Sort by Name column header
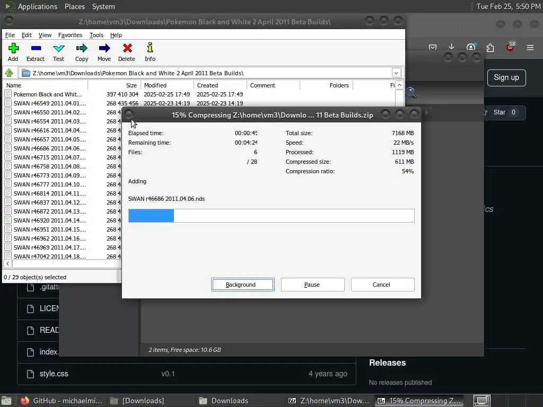The width and height of the screenshot is (543, 407). pos(45,85)
